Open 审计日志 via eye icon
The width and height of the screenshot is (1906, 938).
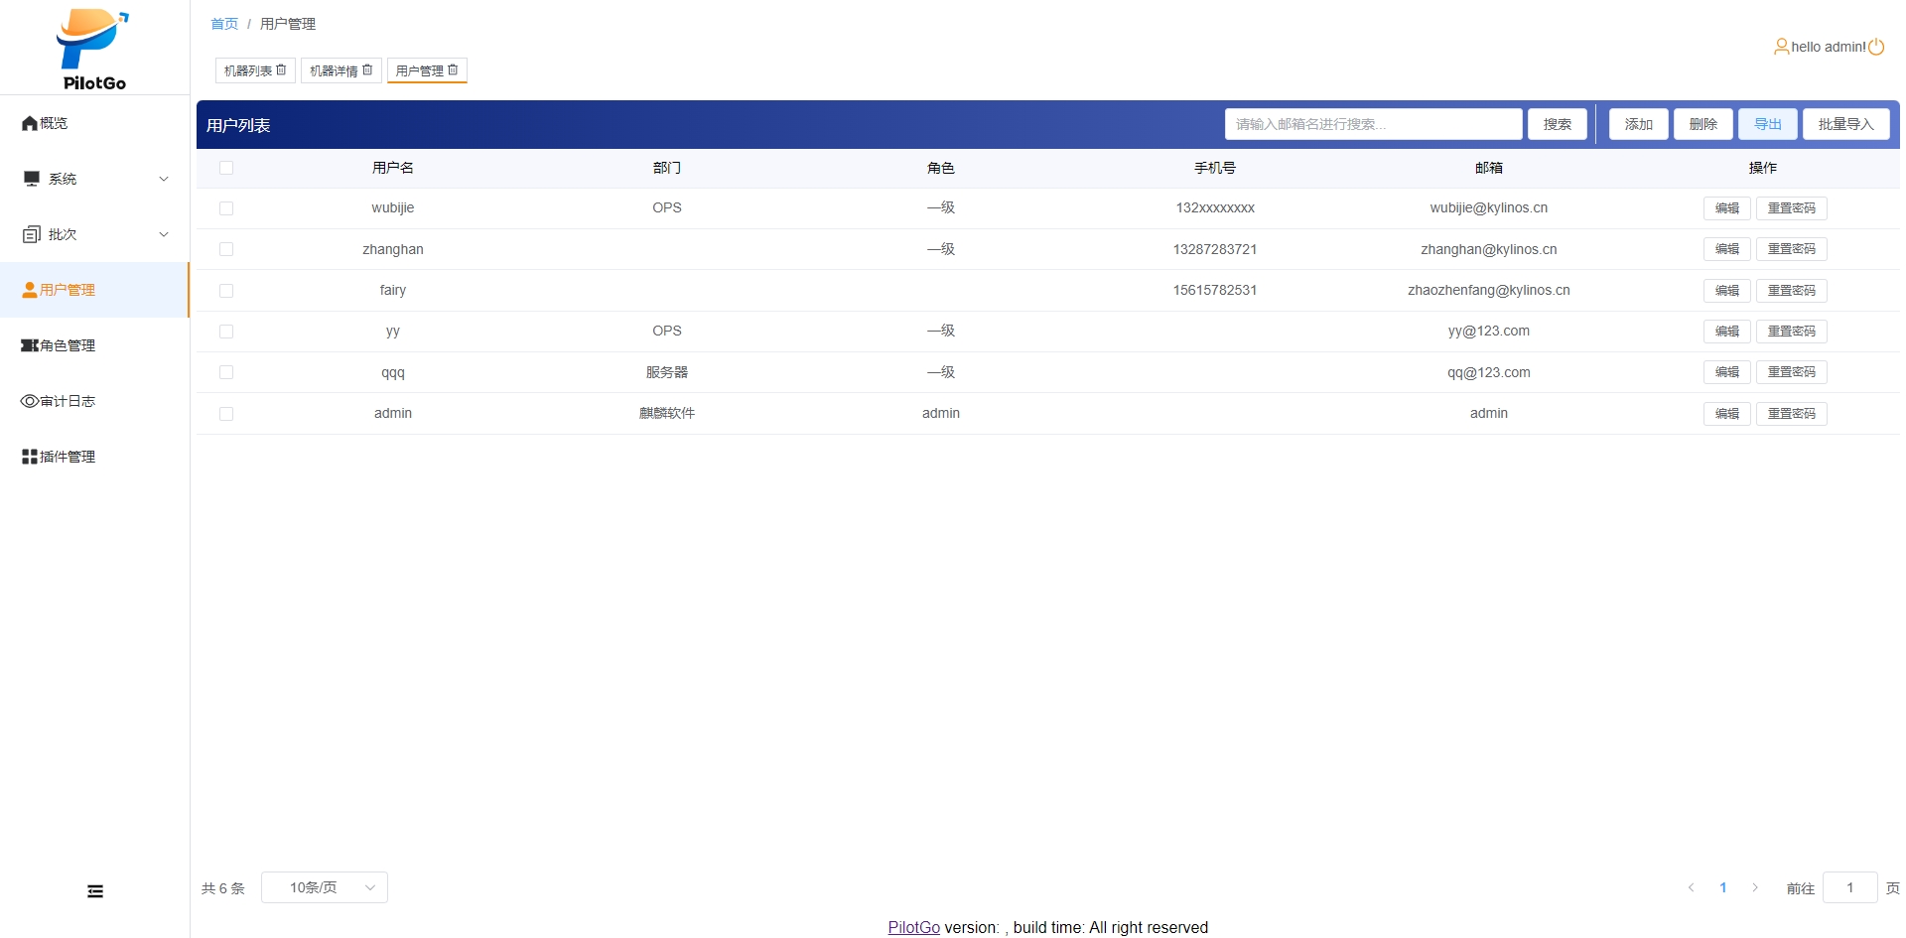(30, 401)
